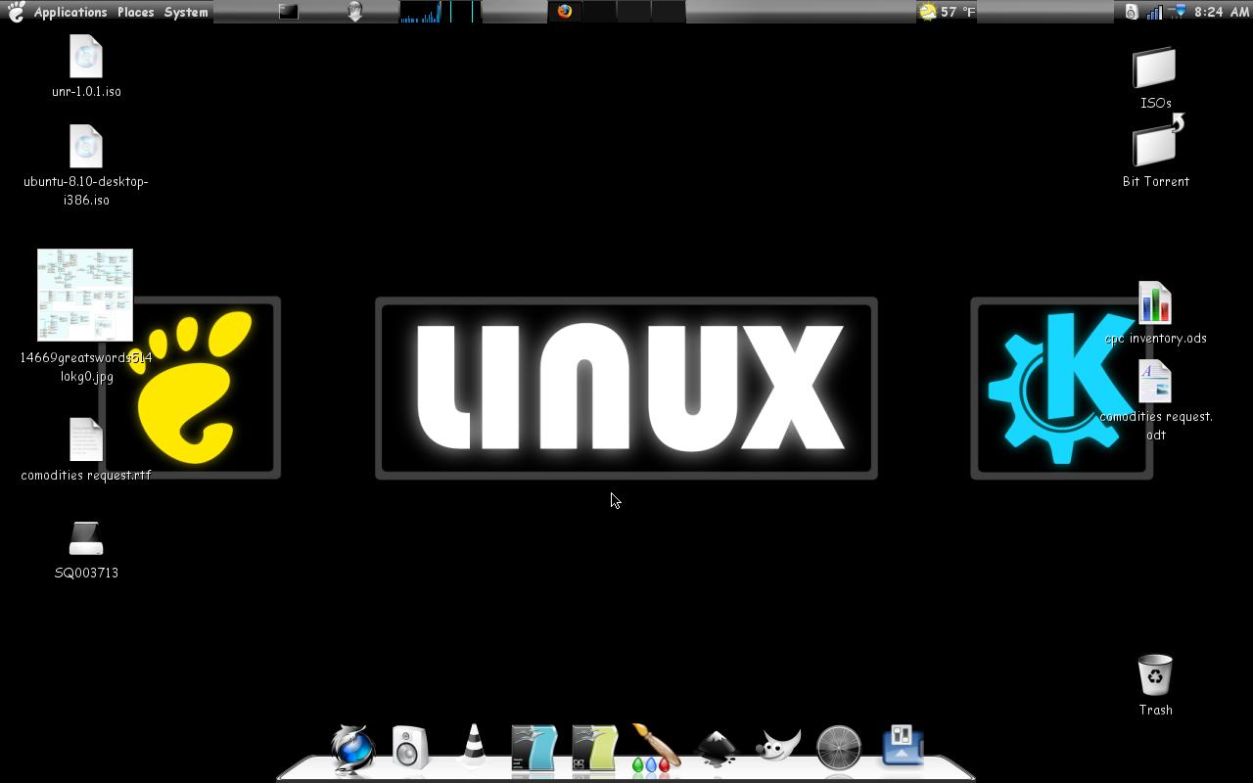
Task: Open the Places menu
Action: point(135,12)
